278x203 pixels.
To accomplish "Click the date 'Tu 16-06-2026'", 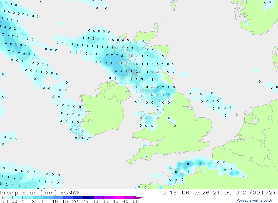I will (x=184, y=192).
